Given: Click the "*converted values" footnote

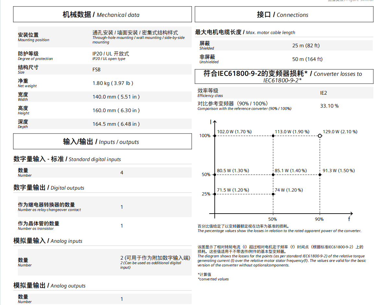Looking at the screenshot, I should (213, 279).
